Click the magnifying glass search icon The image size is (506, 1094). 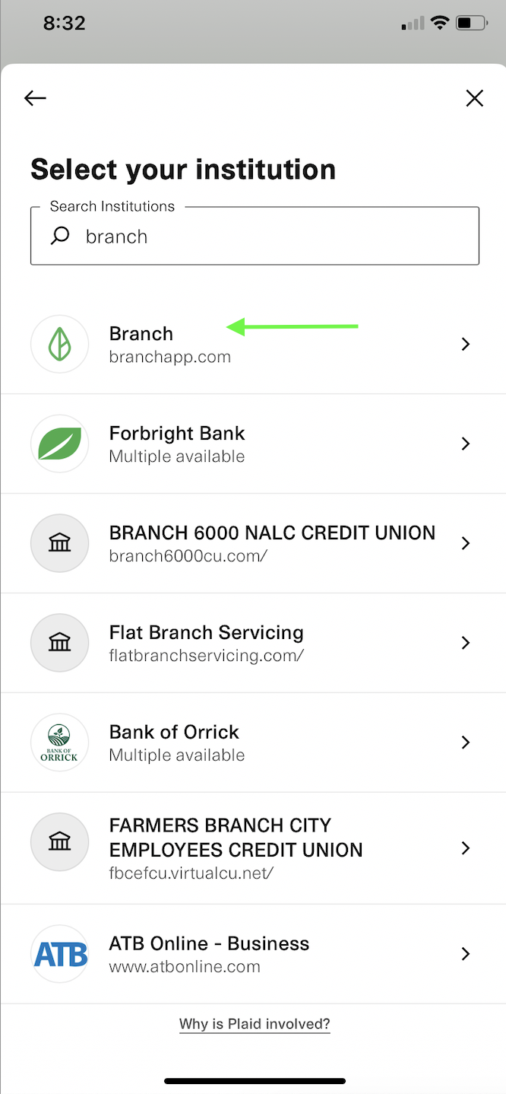click(59, 236)
